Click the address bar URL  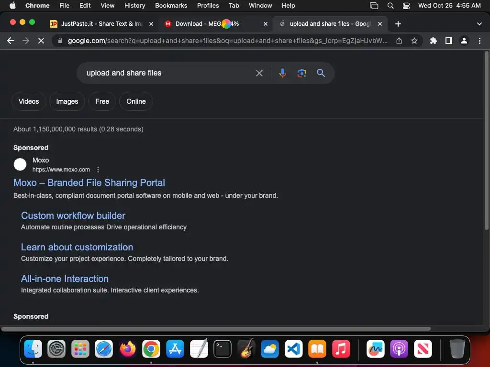227,41
